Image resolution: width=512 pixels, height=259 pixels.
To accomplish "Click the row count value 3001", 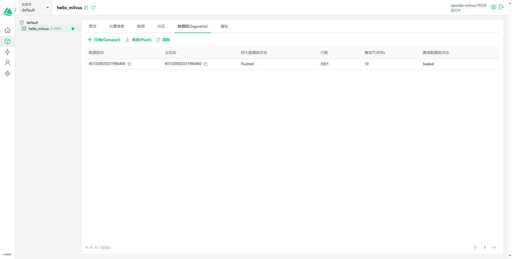I will click(325, 64).
